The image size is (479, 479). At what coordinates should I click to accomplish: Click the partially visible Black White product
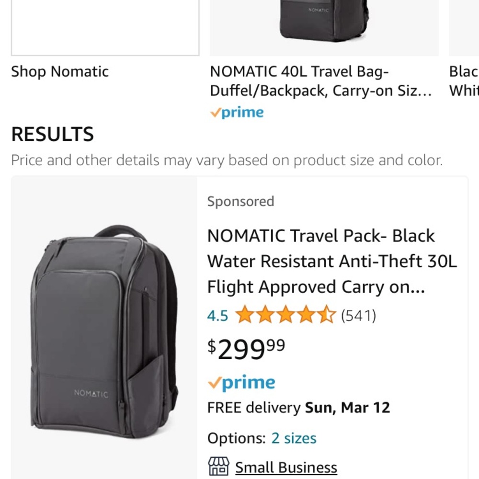pos(464,81)
